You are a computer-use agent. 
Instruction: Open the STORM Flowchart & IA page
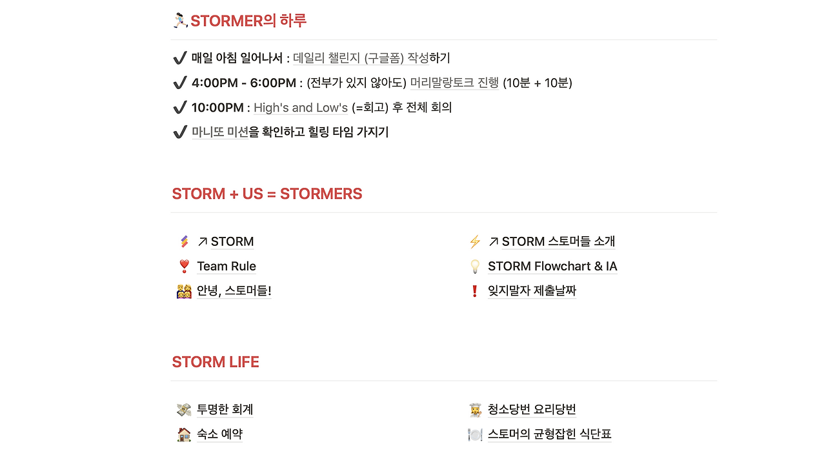click(x=552, y=267)
